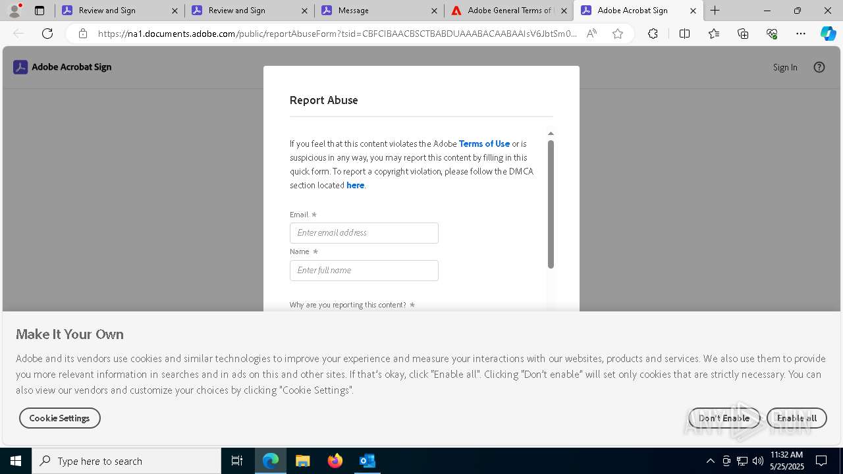Image resolution: width=843 pixels, height=474 pixels.
Task: Launch File Explorer from taskbar
Action: coord(302,461)
